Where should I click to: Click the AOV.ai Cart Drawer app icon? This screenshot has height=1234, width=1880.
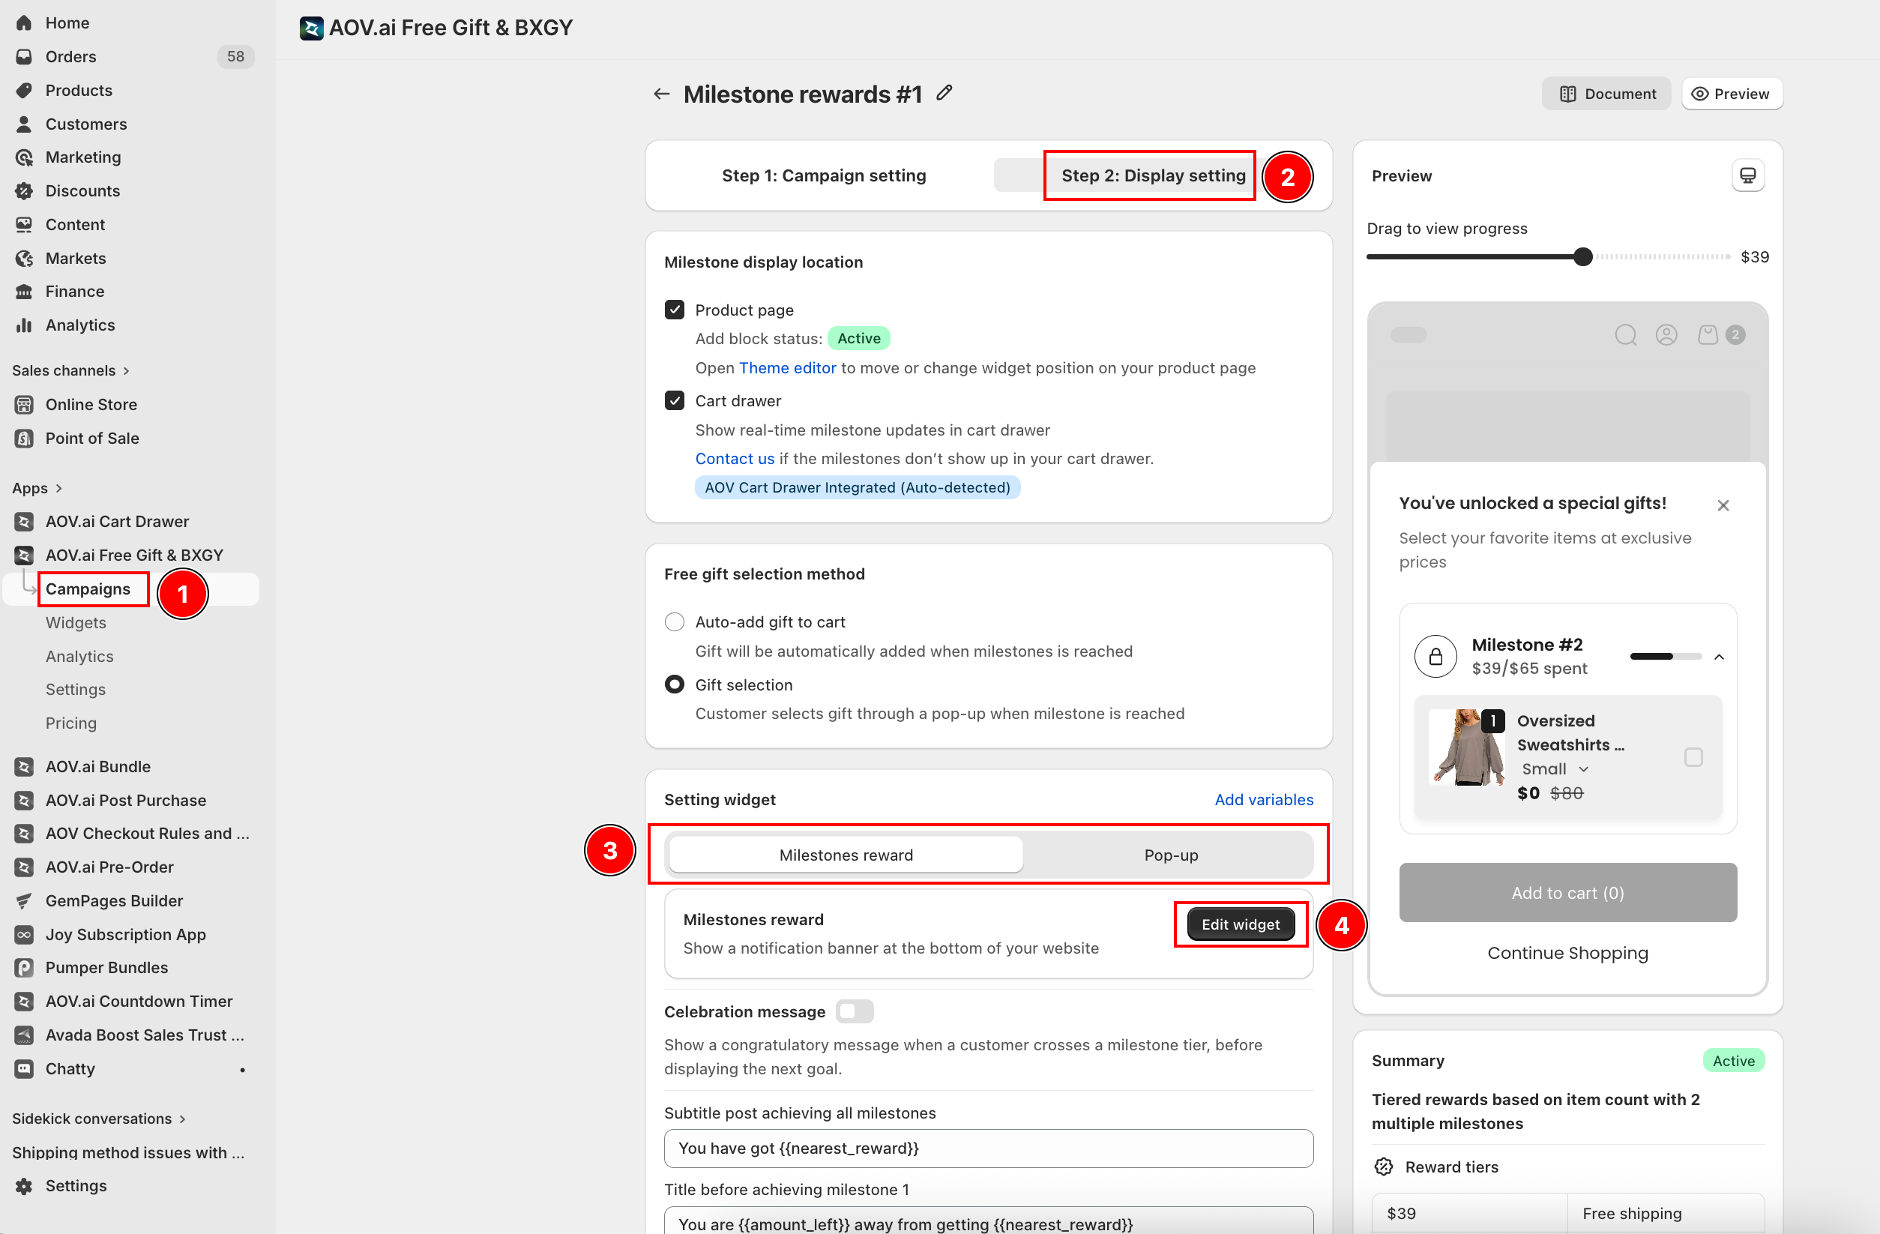tap(25, 521)
